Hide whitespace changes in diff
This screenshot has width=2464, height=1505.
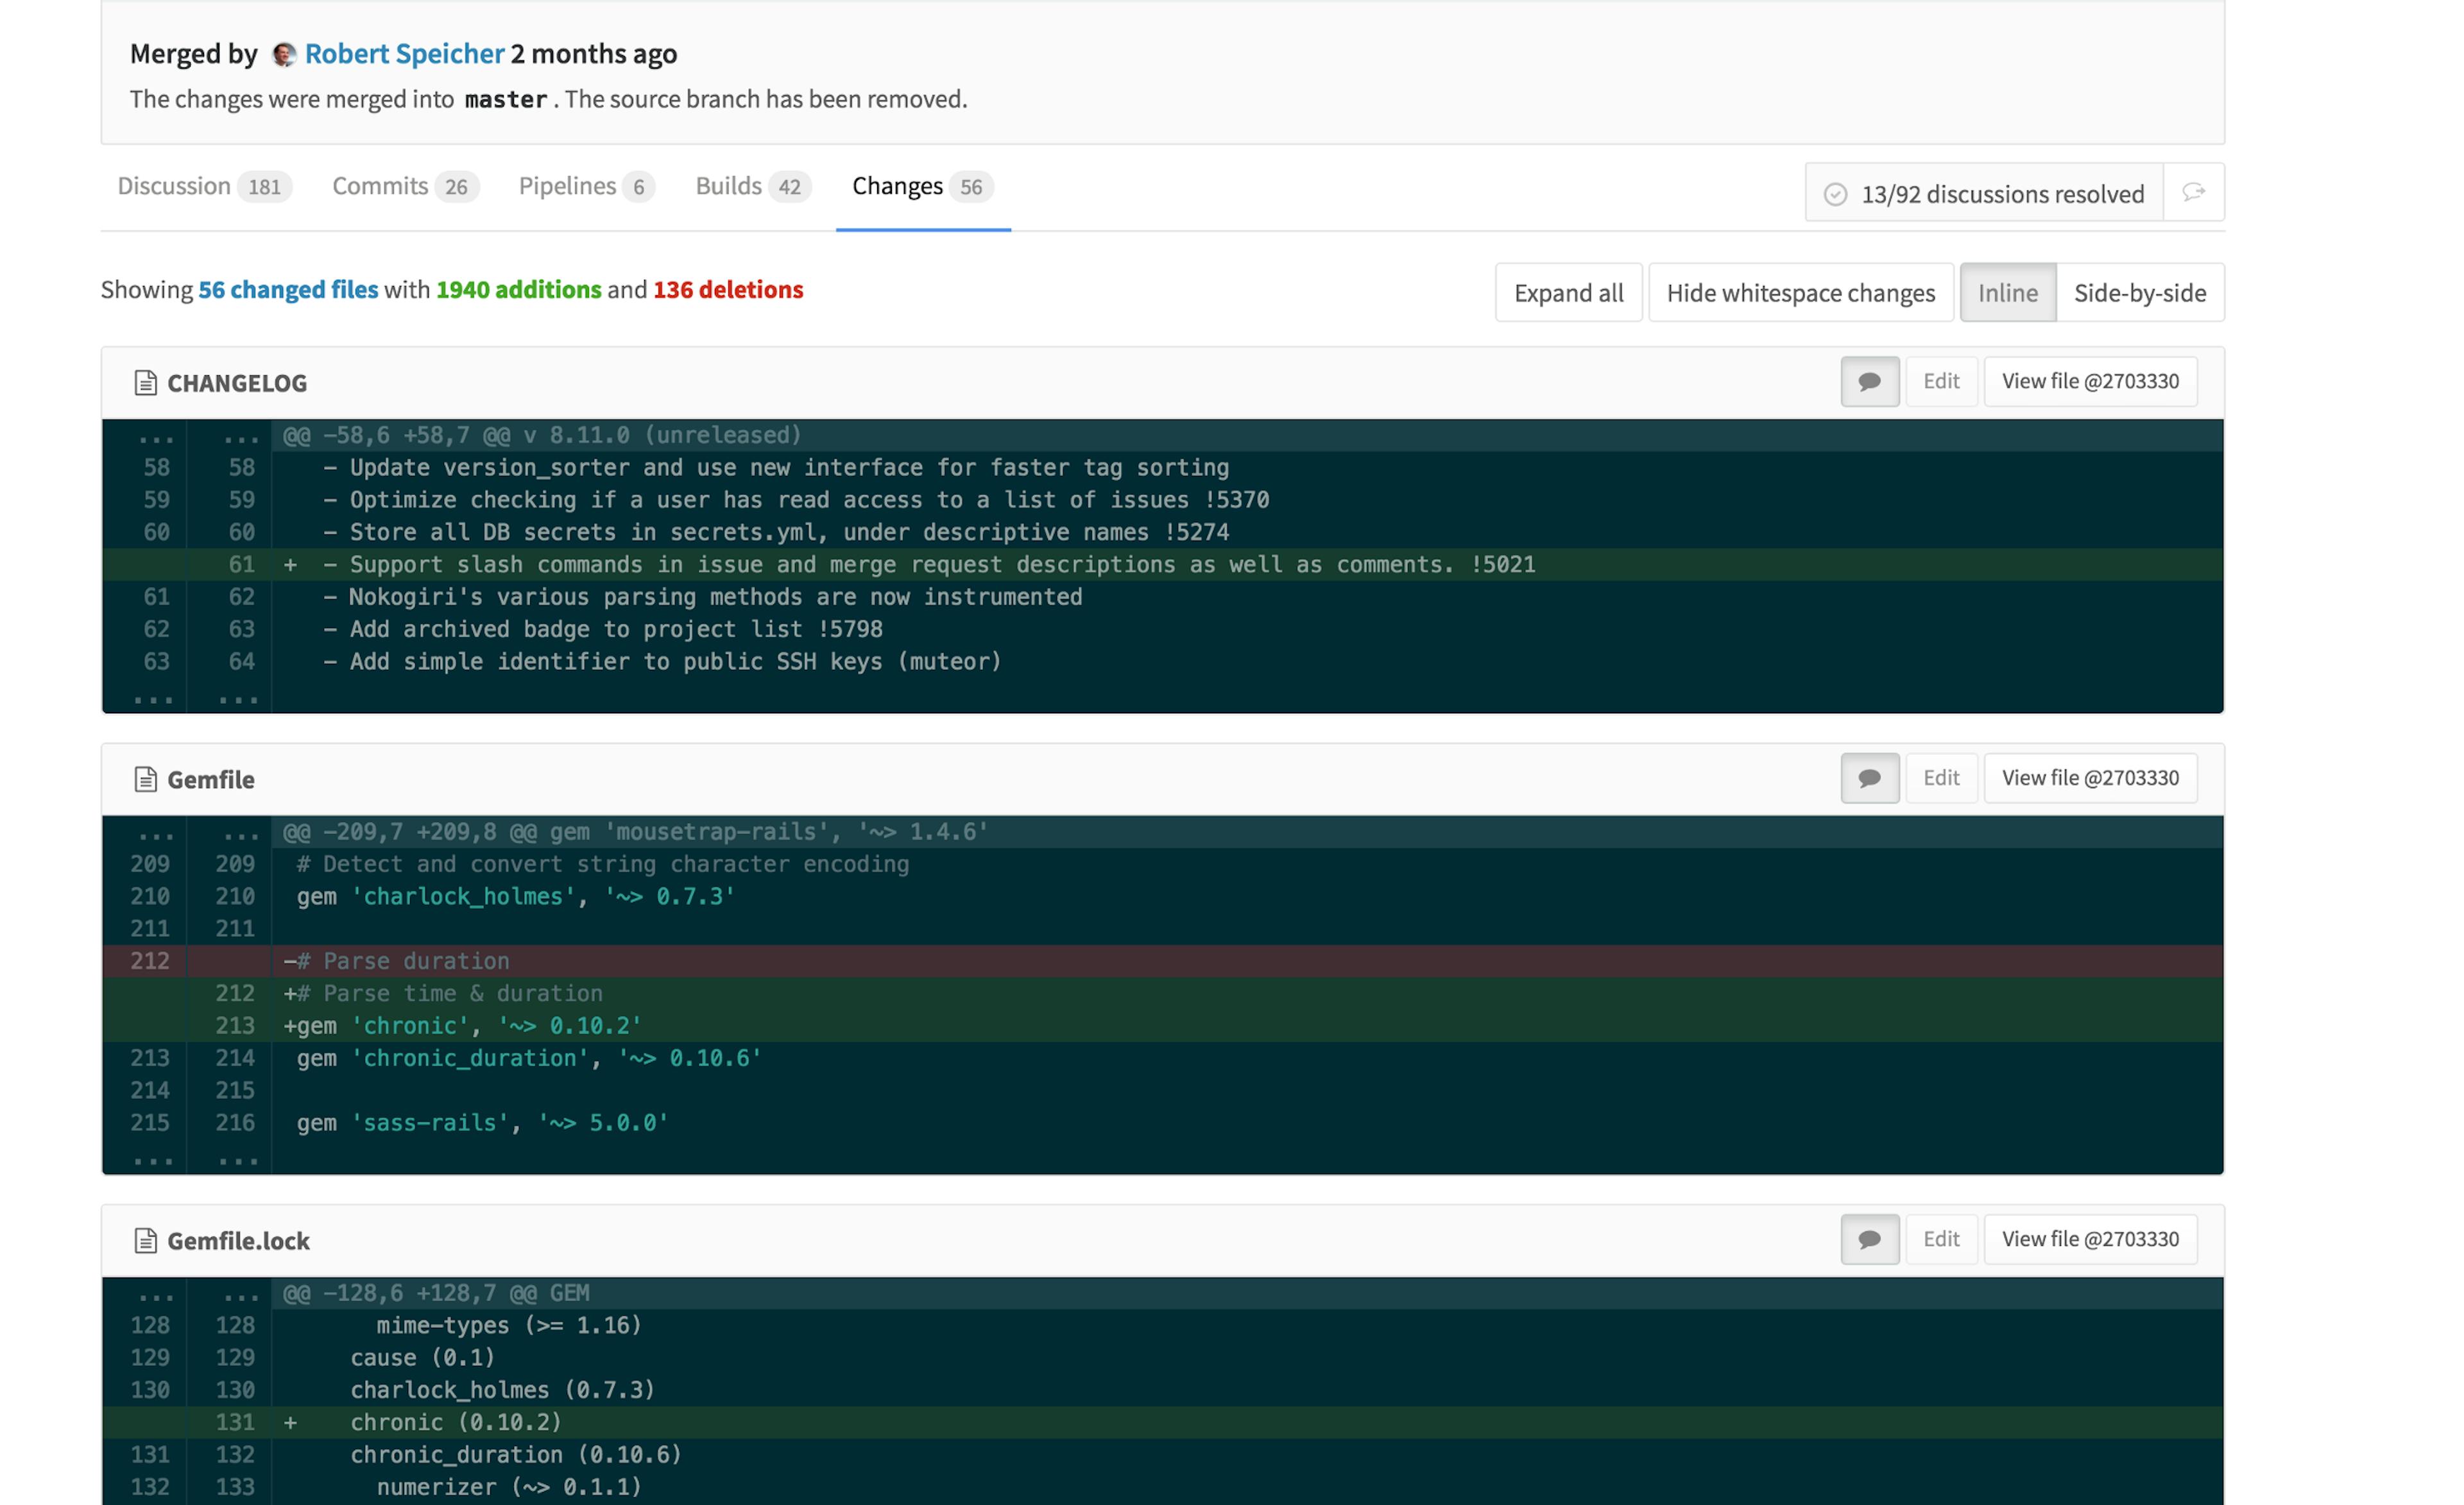pos(1799,292)
